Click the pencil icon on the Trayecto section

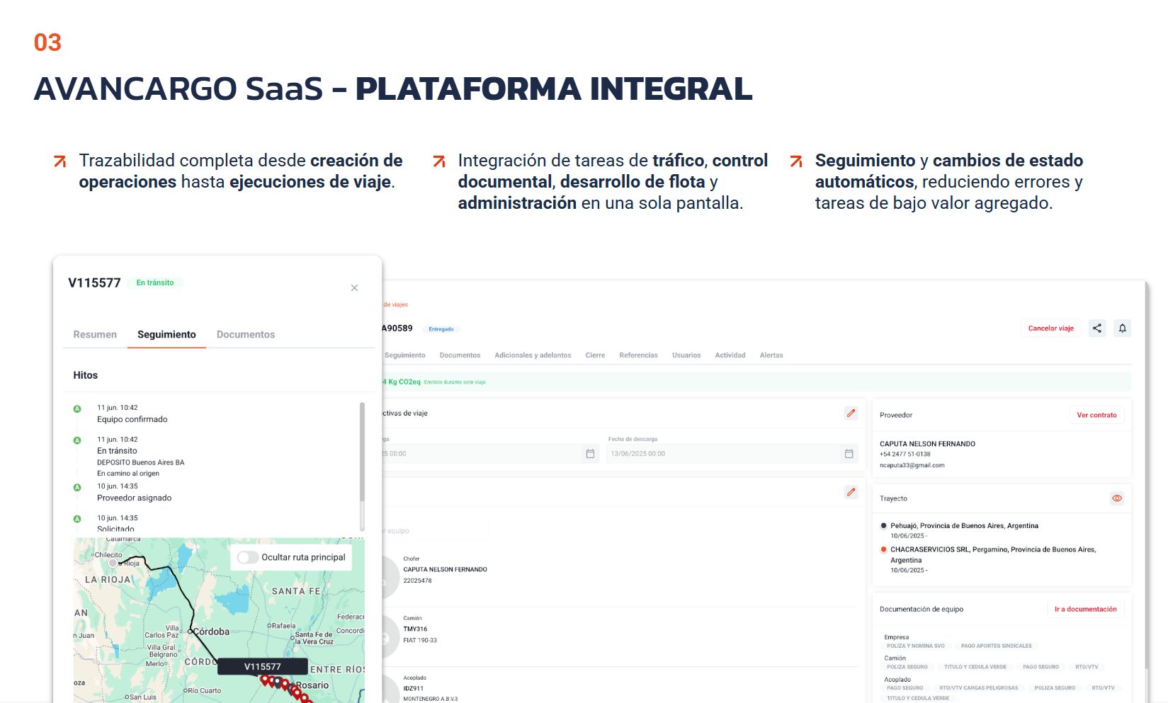pyautogui.click(x=851, y=492)
